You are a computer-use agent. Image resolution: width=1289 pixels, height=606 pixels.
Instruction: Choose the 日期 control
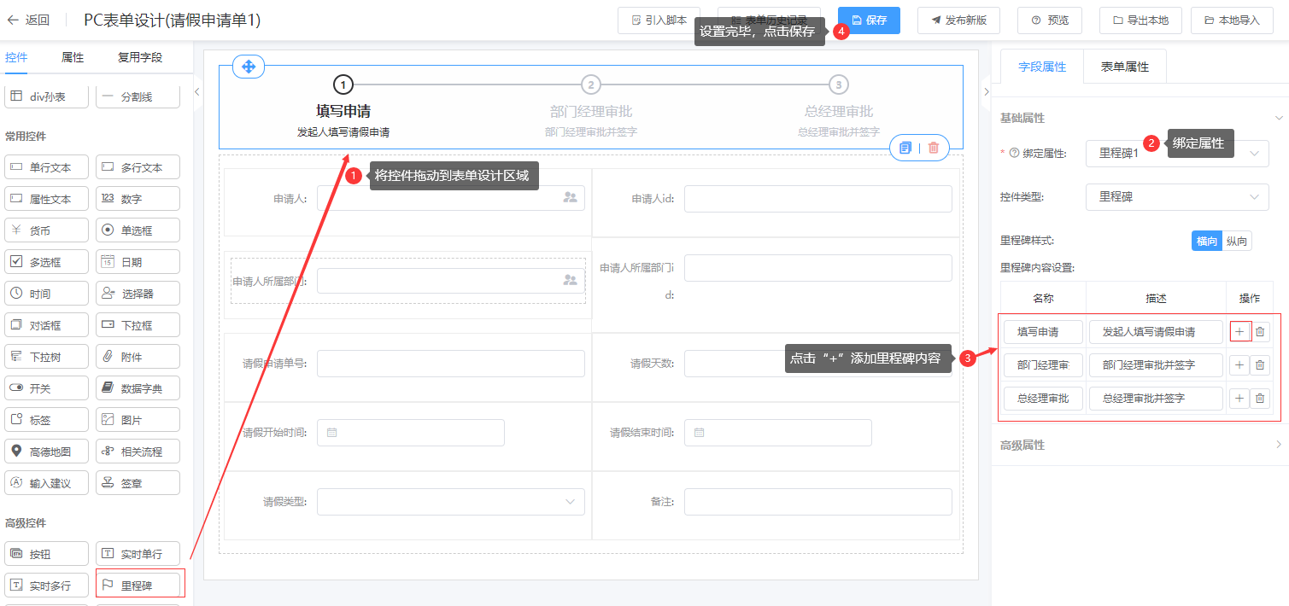click(138, 262)
